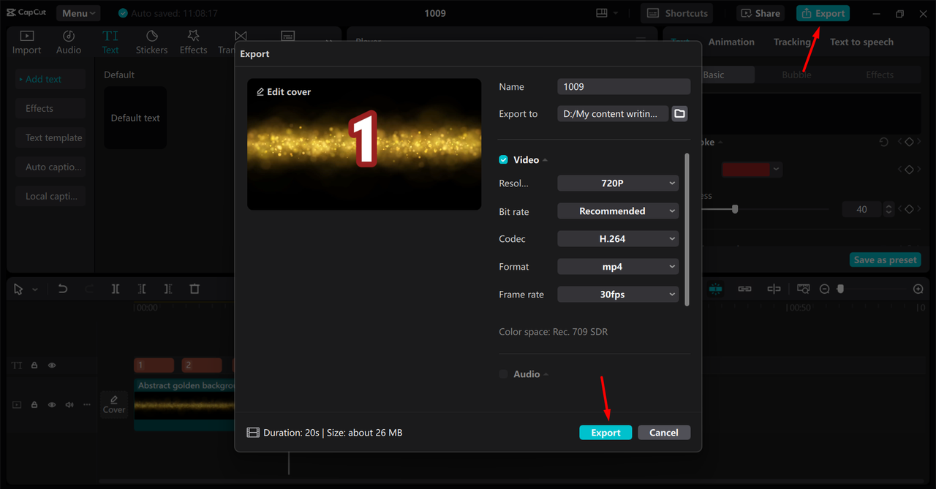Open the Audio tab

(69, 42)
